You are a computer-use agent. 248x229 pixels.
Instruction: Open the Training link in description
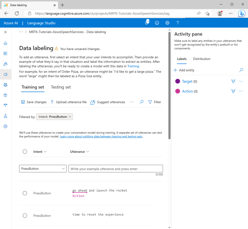point(133,66)
